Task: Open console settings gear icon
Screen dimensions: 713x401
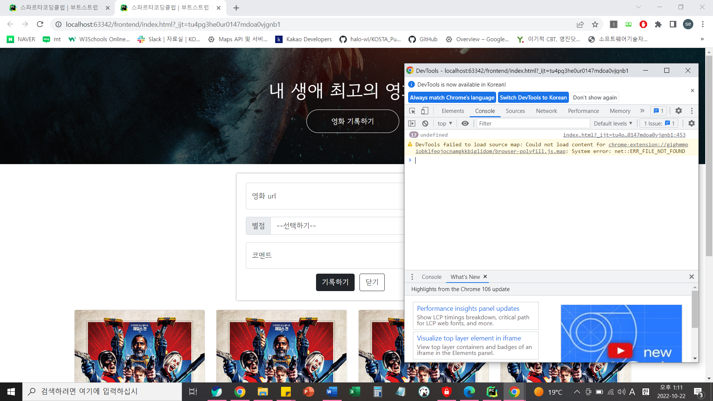Action: (x=691, y=123)
